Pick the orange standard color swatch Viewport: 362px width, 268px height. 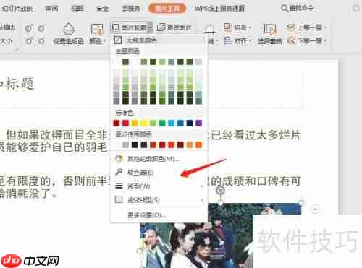point(135,124)
